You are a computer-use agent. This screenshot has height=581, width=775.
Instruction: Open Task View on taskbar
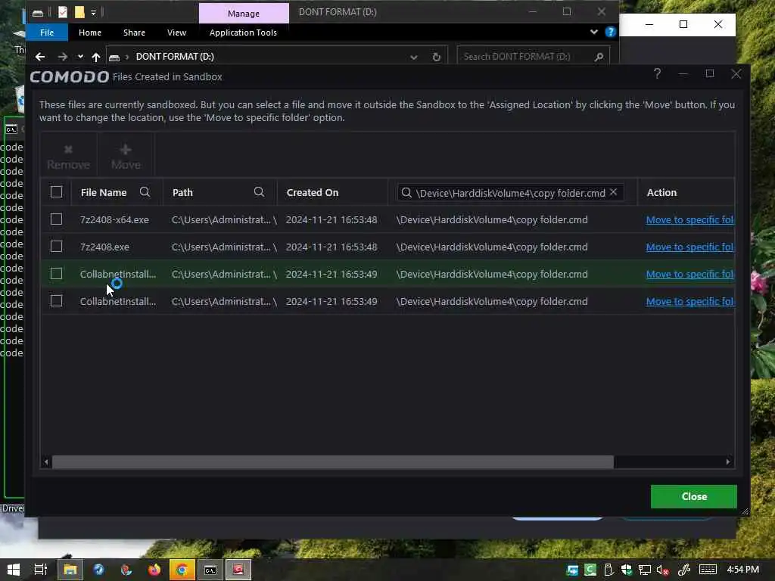pos(41,570)
